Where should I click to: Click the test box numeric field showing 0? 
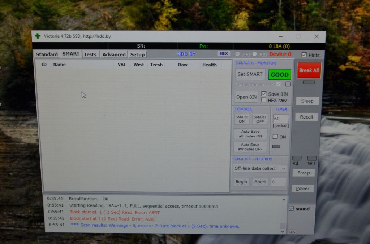(279, 182)
